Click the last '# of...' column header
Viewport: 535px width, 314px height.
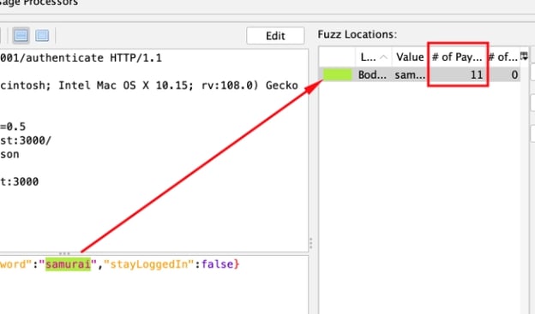click(503, 56)
